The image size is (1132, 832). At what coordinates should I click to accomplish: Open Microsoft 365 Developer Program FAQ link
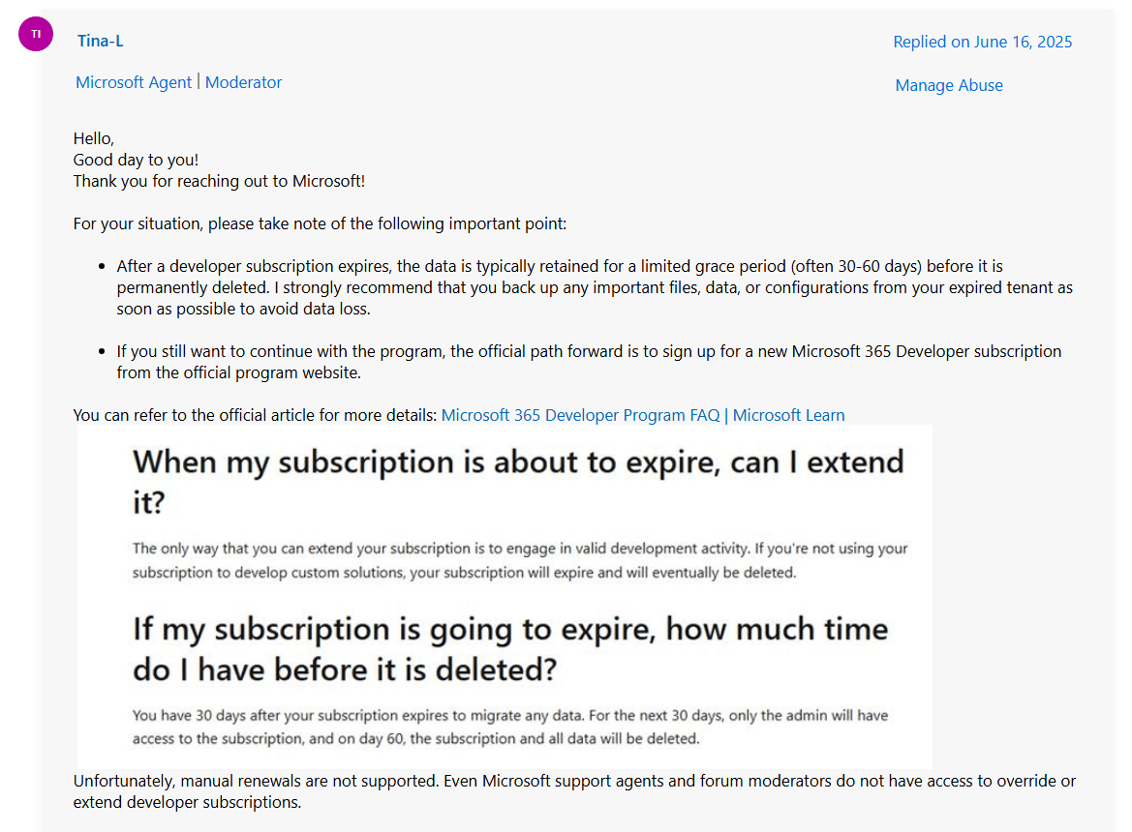tap(643, 415)
